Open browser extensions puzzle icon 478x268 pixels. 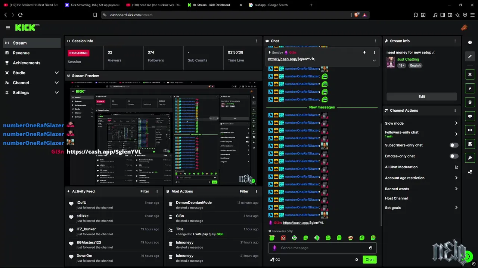pyautogui.click(x=416, y=15)
